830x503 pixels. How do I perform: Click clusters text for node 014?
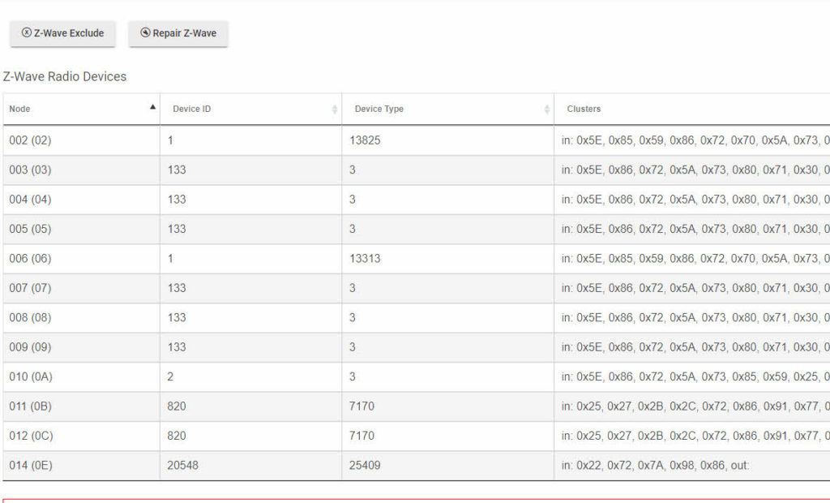click(x=655, y=466)
